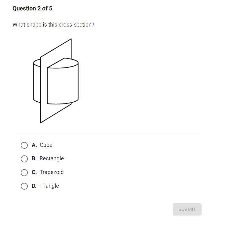Click the cylinder portion behind the plane
Viewport: 244px width, 225px height.
37,81
